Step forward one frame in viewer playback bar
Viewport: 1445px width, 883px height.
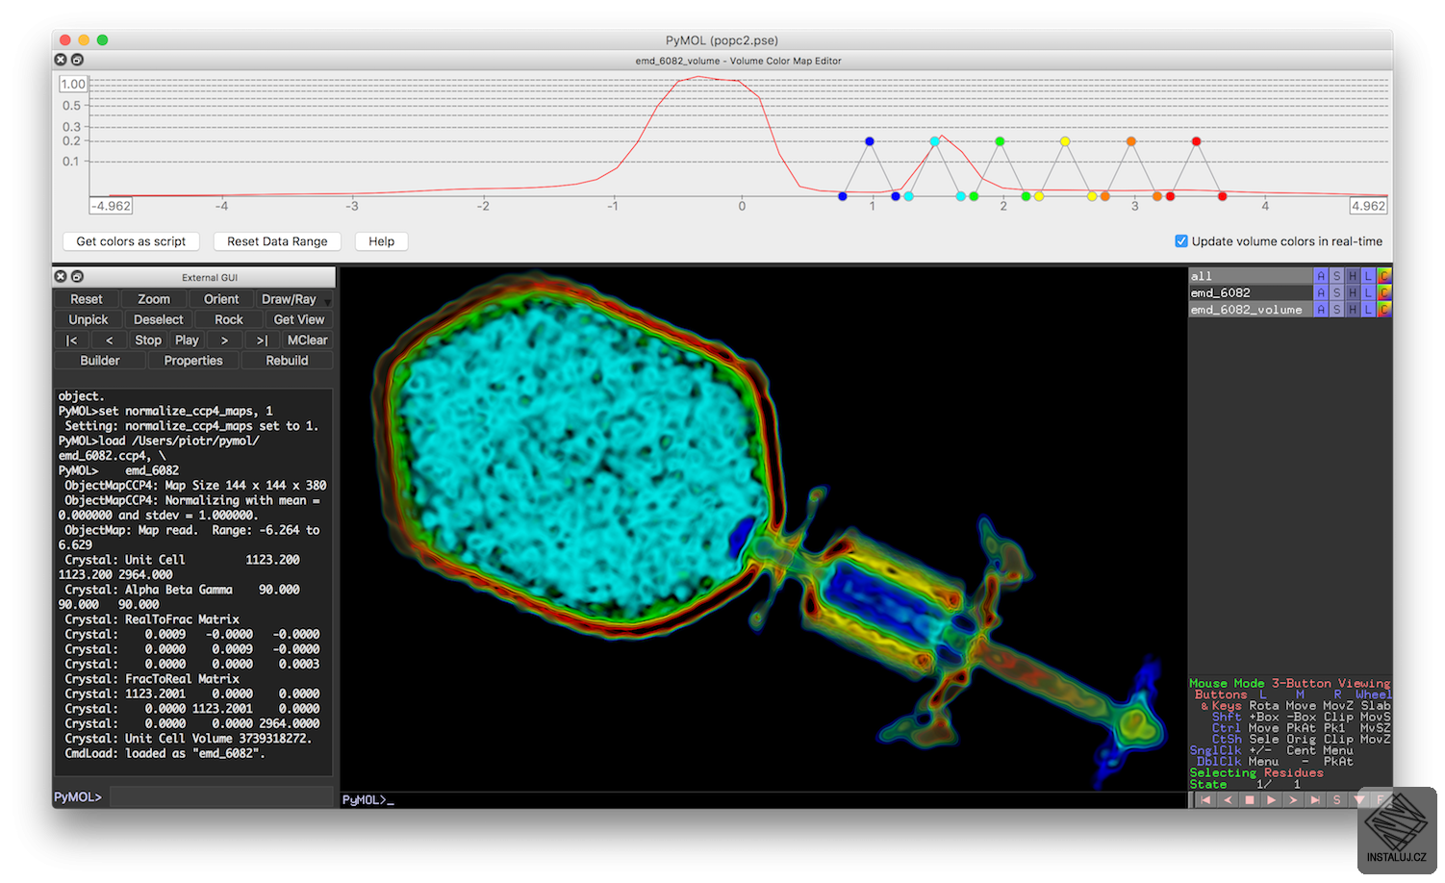1293,800
